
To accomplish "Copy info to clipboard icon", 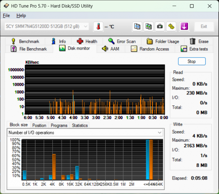I will click(137, 26).
